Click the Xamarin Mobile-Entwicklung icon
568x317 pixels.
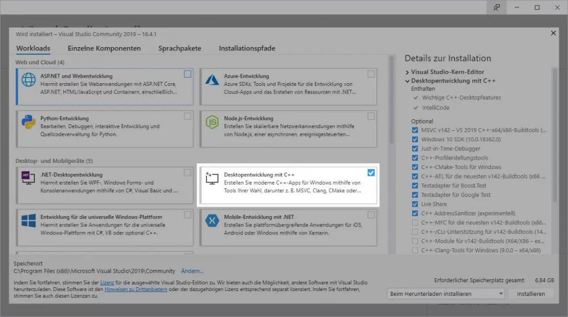212,220
